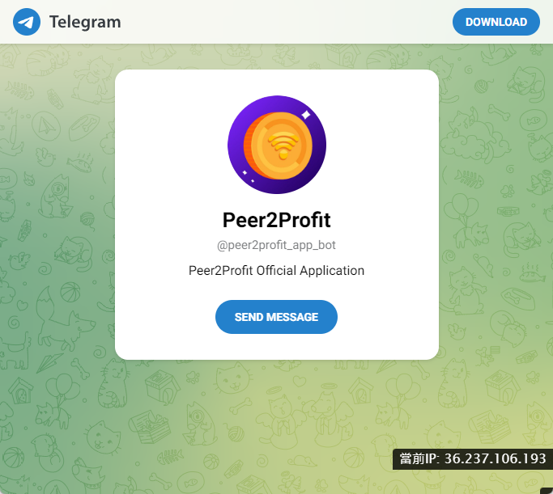Click the balloons doodle on the right side
Screen dimensions: 553x494
(x=460, y=209)
